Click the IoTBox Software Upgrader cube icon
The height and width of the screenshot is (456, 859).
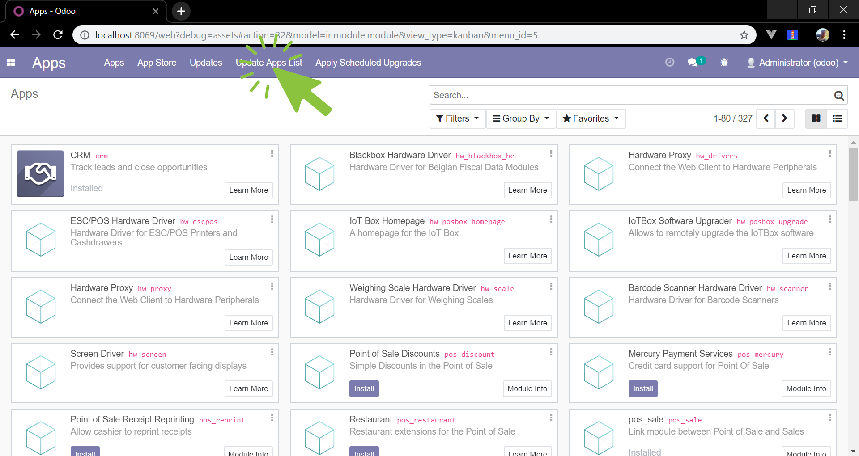pos(599,240)
